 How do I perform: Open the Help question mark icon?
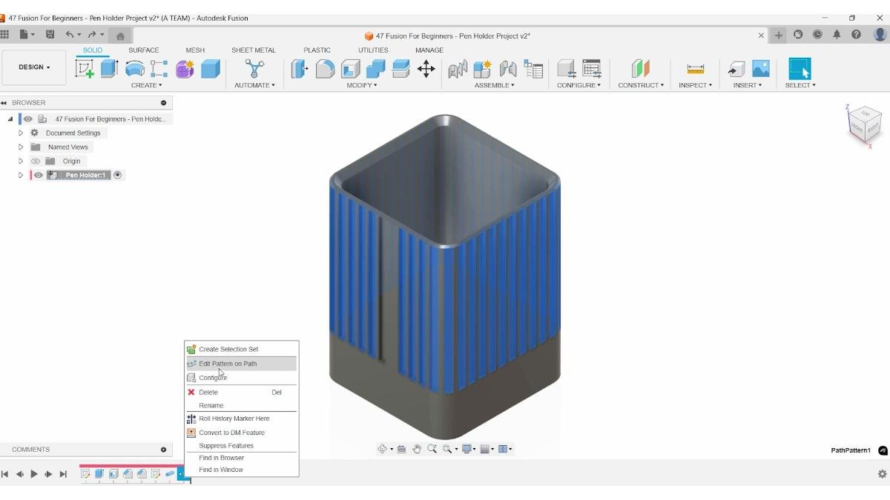(x=856, y=35)
